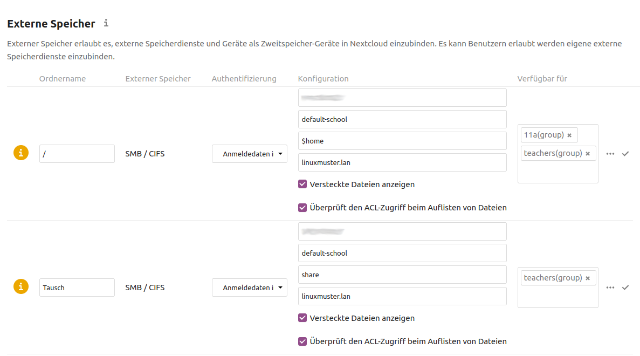Click the orange status icon for the Tausch storage

pyautogui.click(x=21, y=286)
